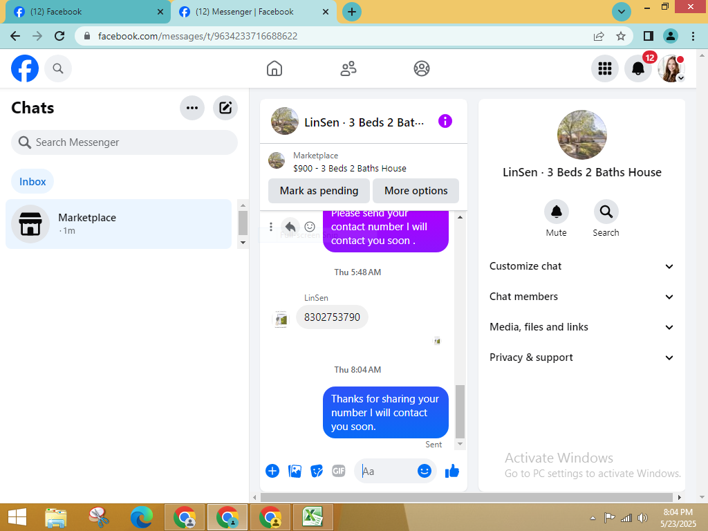Select the Inbox filter tab

(x=32, y=182)
